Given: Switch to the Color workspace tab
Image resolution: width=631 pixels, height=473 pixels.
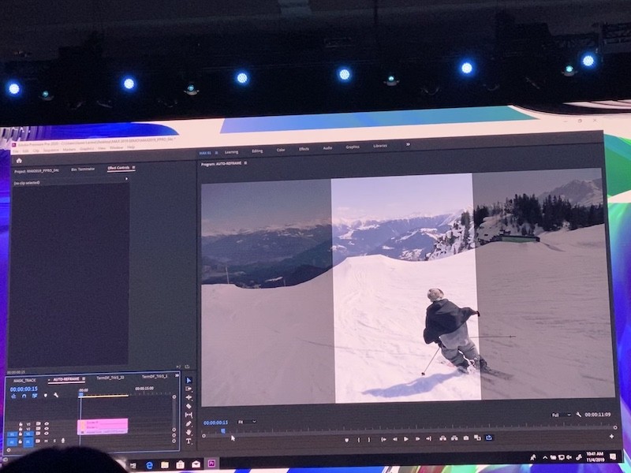Looking at the screenshot, I should click(x=280, y=149).
